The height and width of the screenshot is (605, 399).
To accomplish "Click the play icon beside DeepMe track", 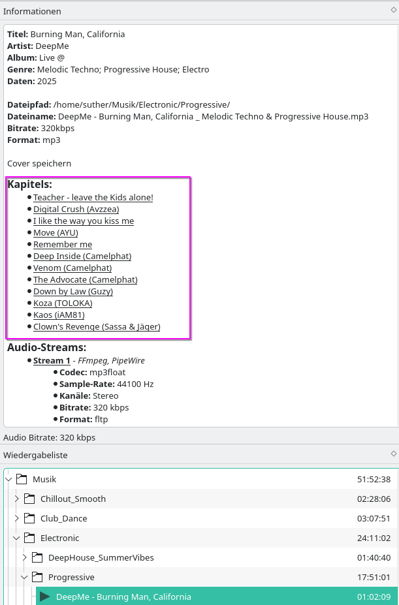I will [x=45, y=597].
